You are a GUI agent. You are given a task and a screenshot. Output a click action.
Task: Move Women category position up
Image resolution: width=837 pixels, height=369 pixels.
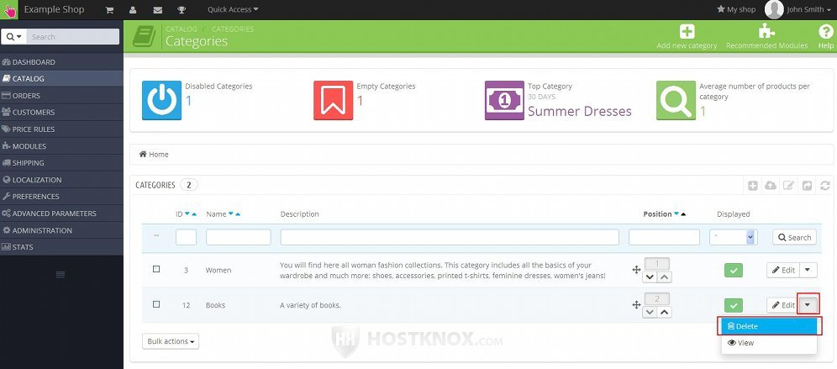(x=664, y=277)
